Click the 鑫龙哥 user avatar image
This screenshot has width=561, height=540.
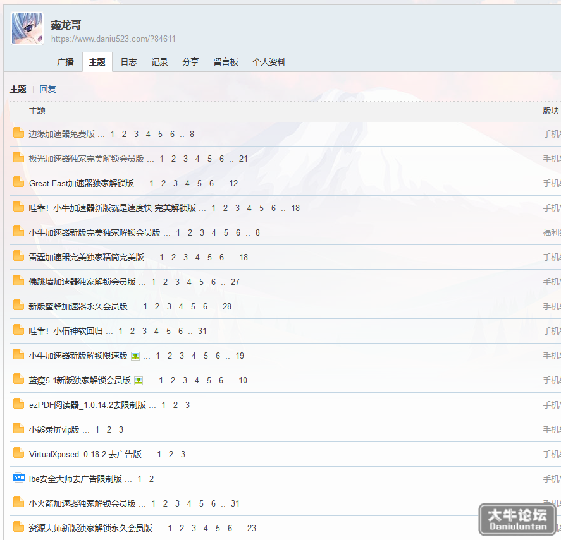tap(28, 28)
